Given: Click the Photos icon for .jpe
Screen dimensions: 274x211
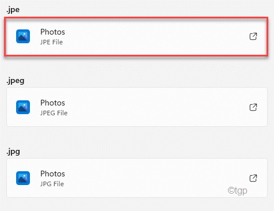Looking at the screenshot, I should pos(23,36).
